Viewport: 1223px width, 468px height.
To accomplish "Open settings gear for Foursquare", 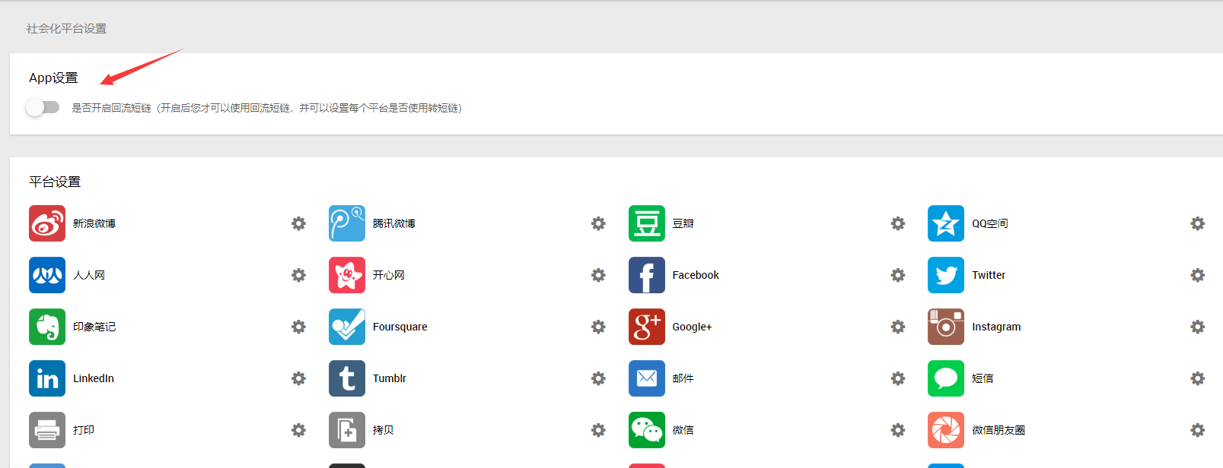I will [598, 327].
